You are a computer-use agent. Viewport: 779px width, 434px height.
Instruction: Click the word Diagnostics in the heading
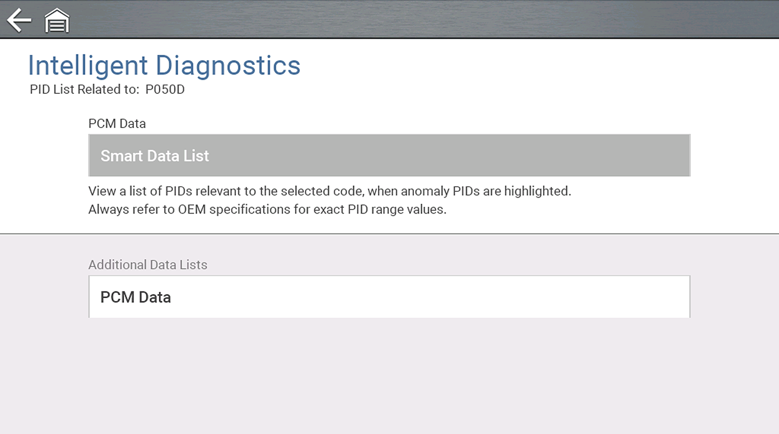coord(227,66)
